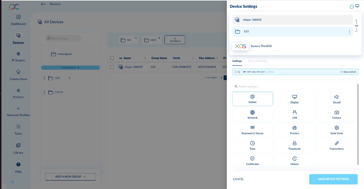This screenshot has height=189, width=364.
Task: Switch to the Settings tab
Action: (237, 61)
